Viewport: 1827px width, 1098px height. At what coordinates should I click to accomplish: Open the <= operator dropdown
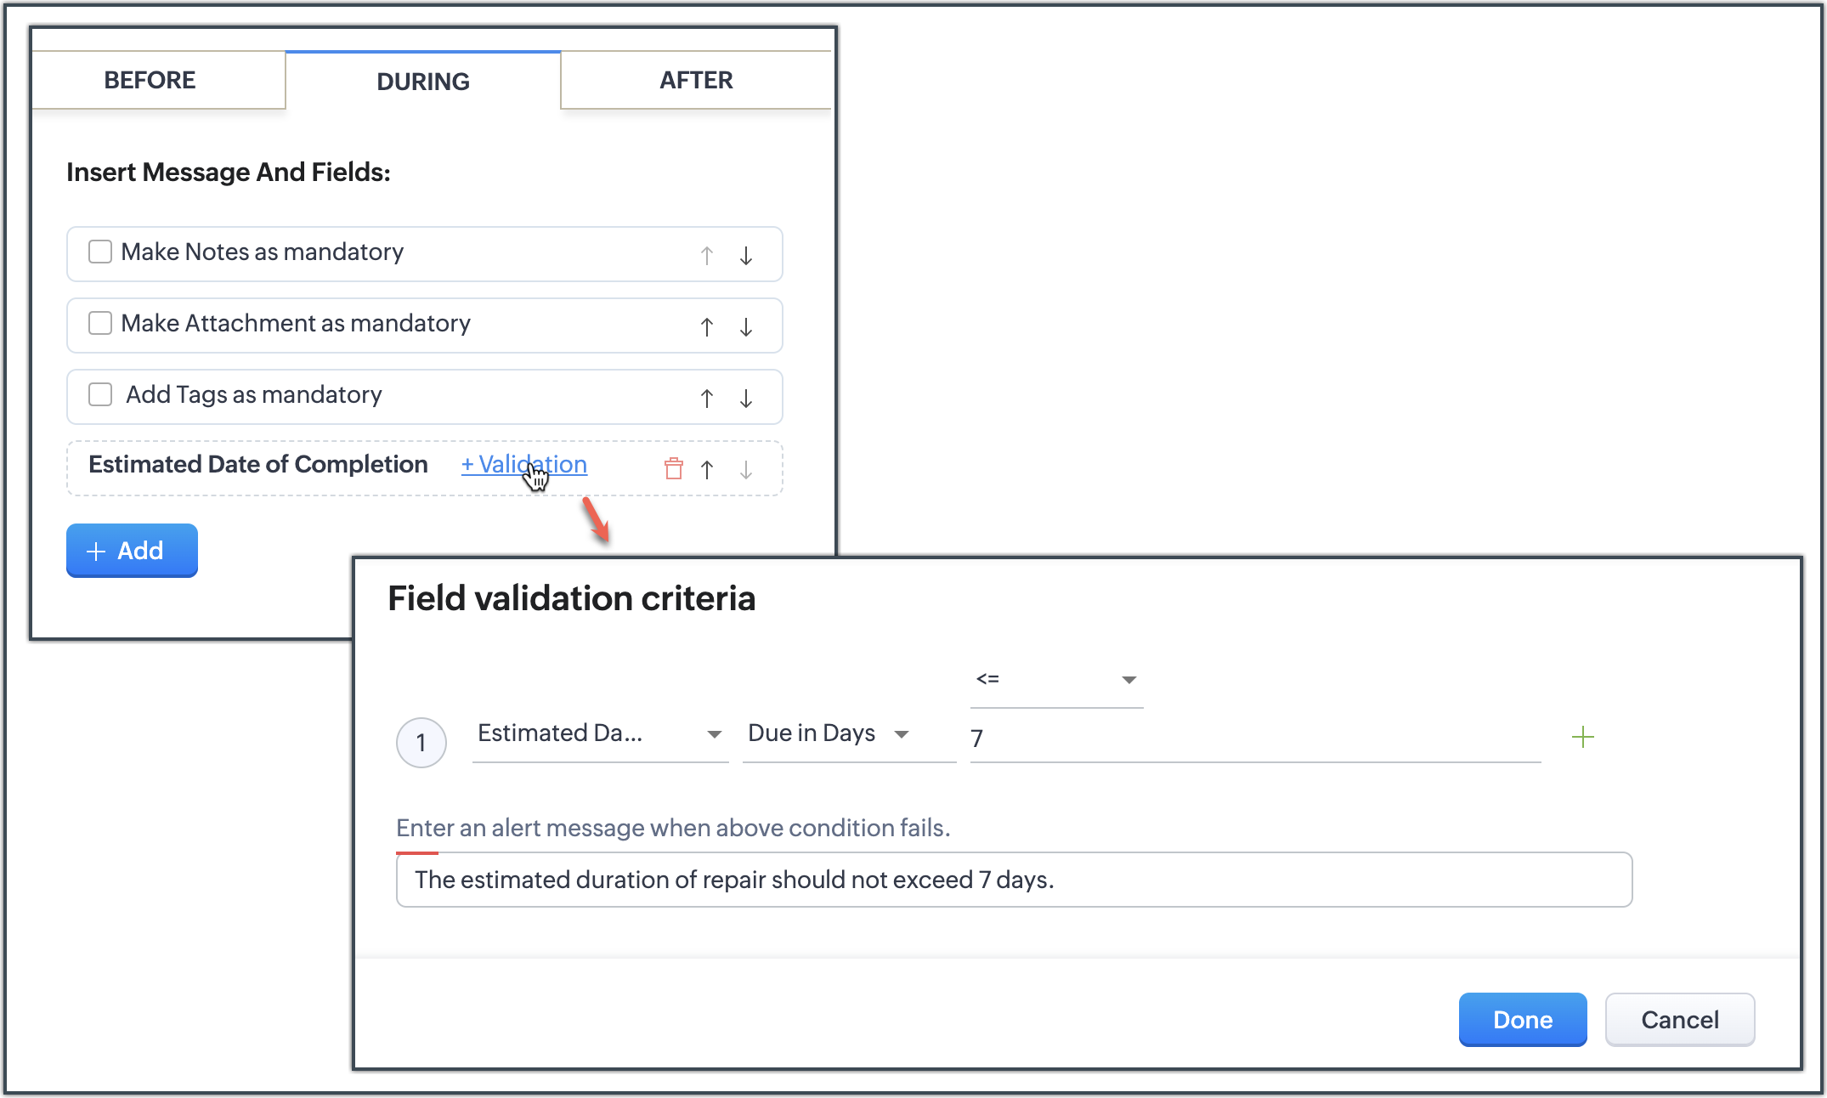(1056, 679)
